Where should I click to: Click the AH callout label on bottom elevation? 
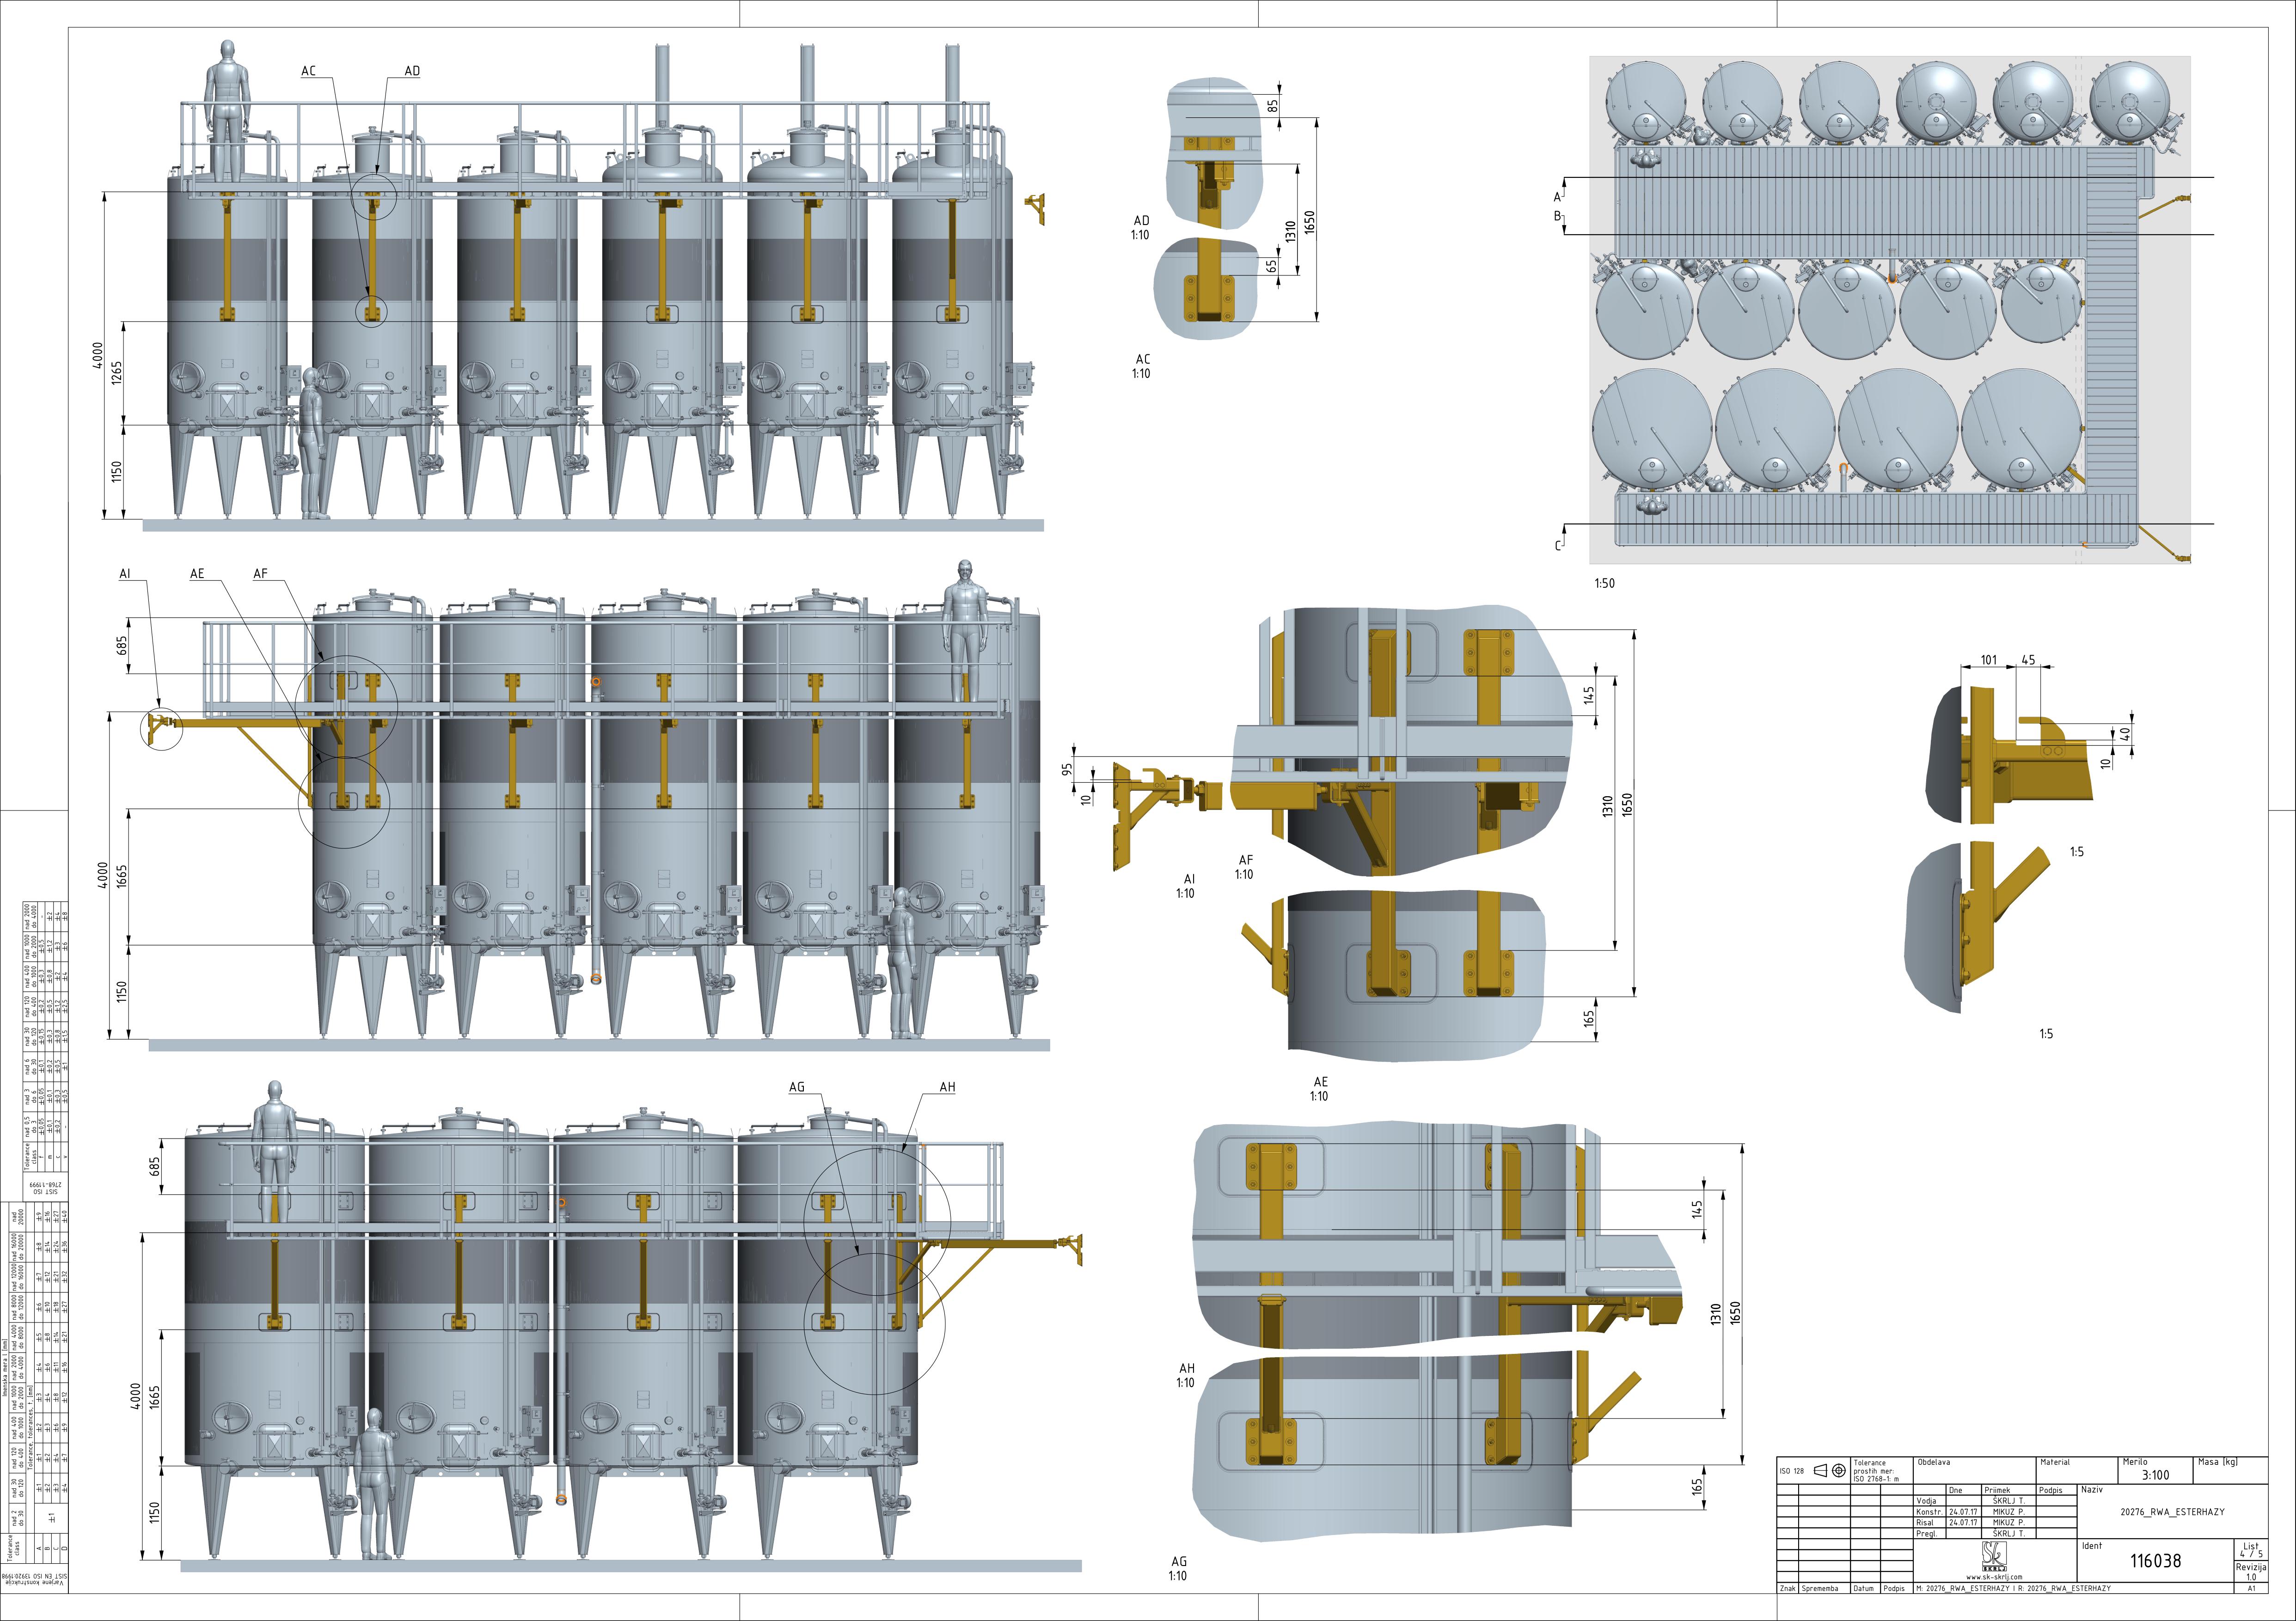click(947, 1087)
